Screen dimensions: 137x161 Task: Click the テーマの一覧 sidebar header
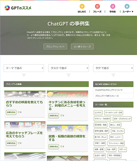113,105
